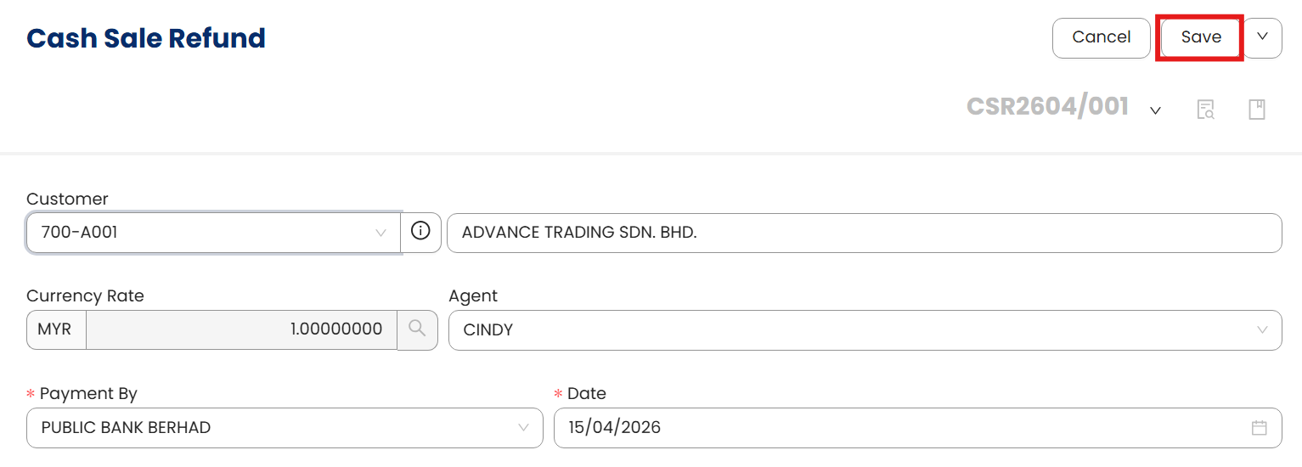1302x467 pixels.
Task: Click the currency rate magnifier icon
Action: pos(417,329)
